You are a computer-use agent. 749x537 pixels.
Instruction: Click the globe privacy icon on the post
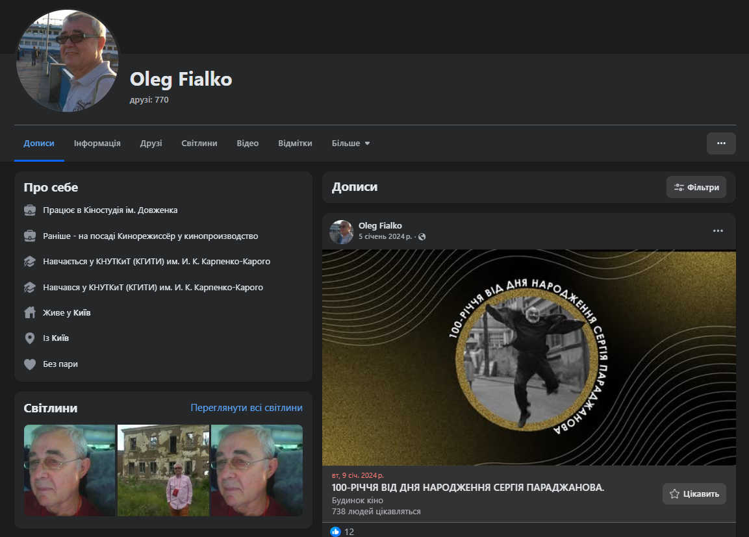point(422,236)
